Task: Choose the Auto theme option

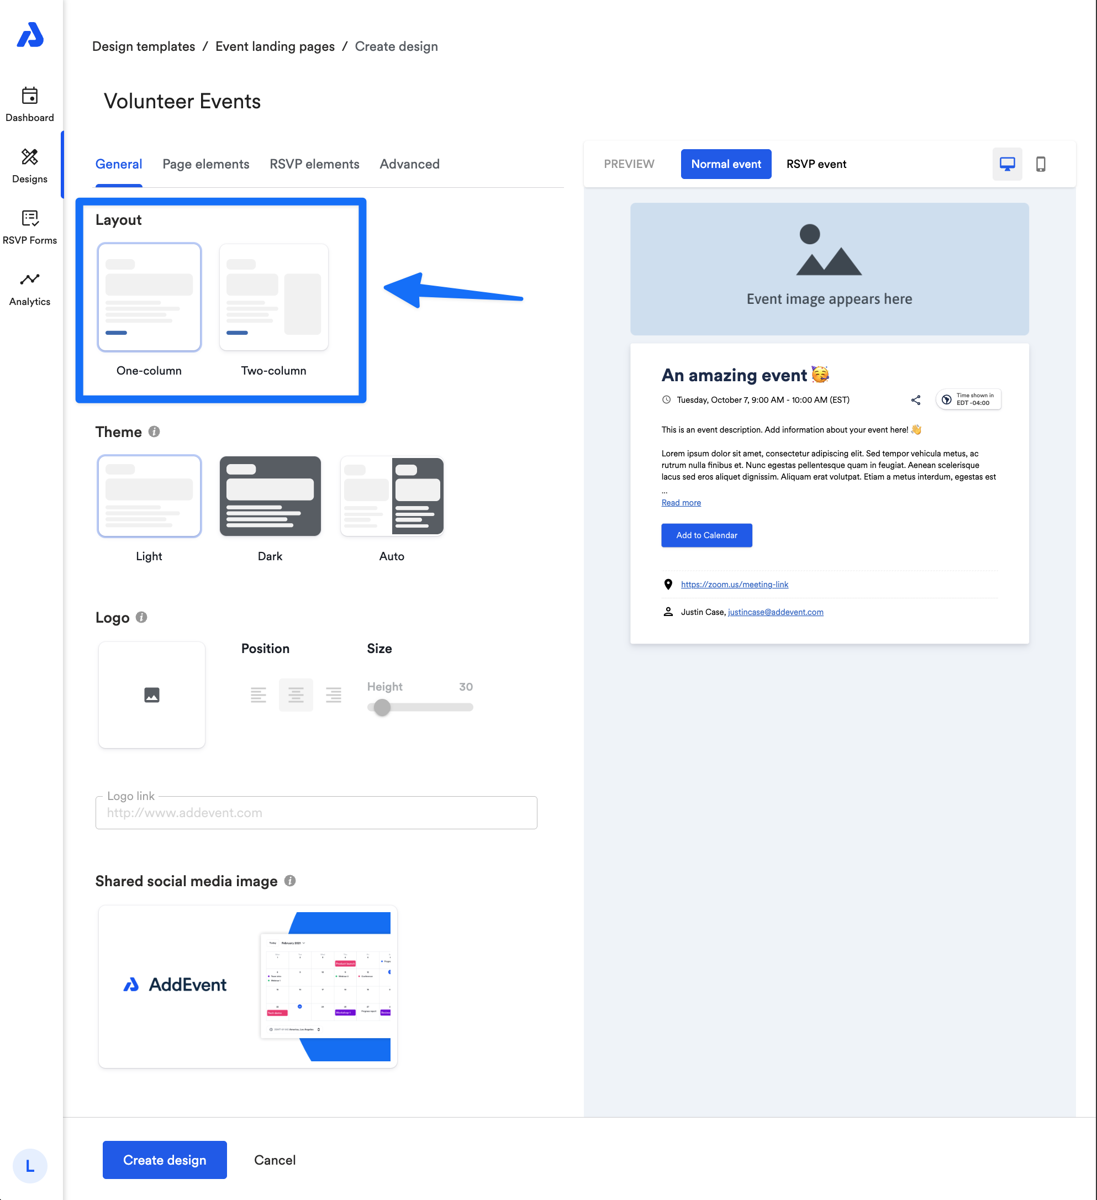Action: click(392, 496)
